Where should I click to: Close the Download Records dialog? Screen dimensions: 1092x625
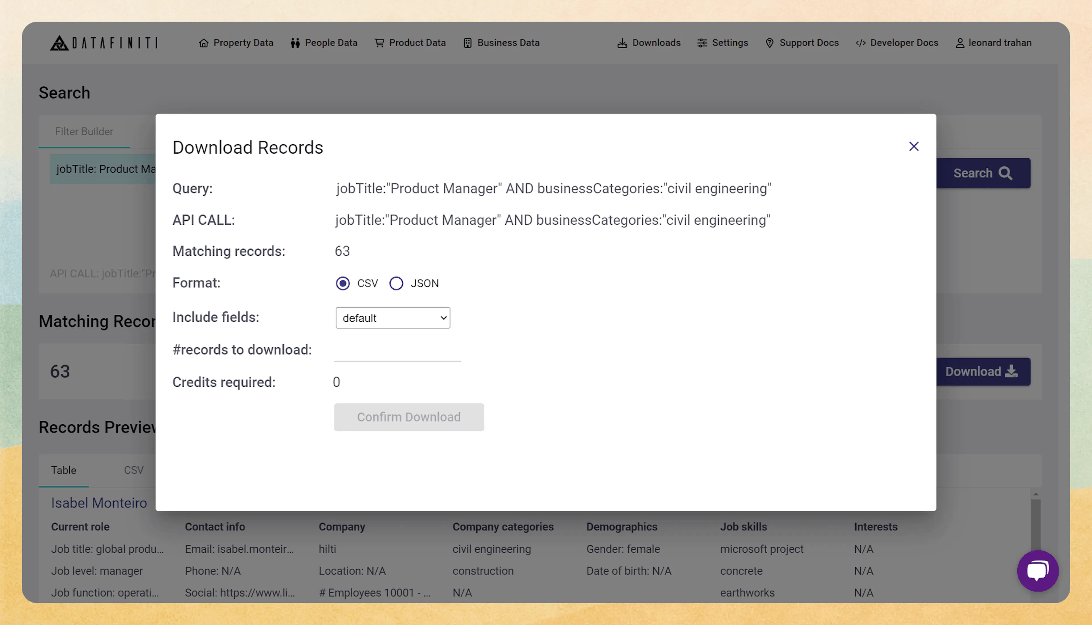coord(913,146)
